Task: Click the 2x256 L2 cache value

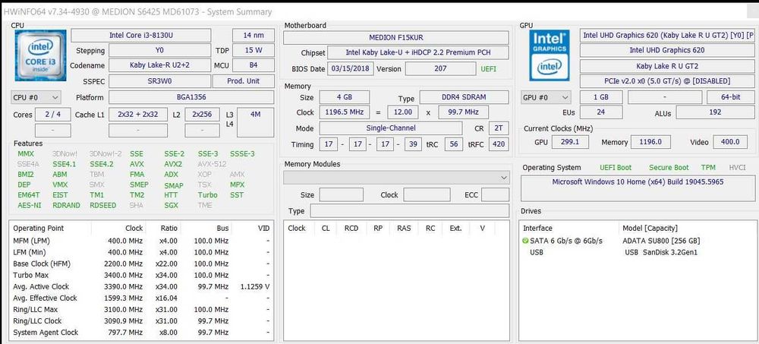Action: (x=203, y=115)
